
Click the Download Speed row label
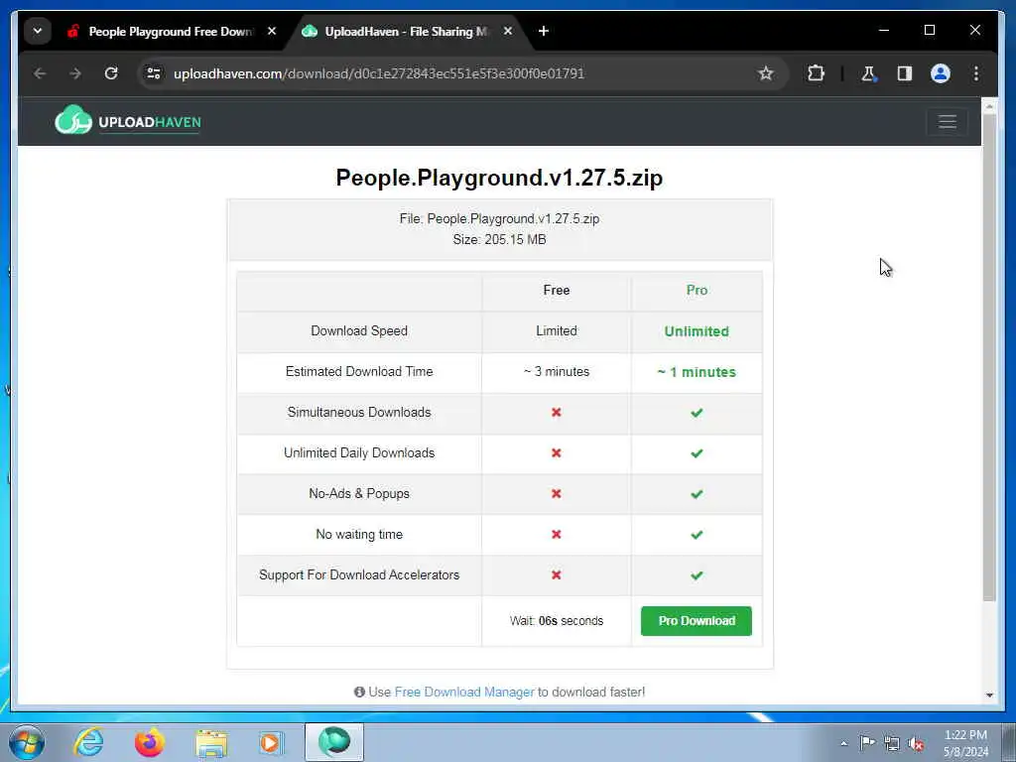pos(359,330)
